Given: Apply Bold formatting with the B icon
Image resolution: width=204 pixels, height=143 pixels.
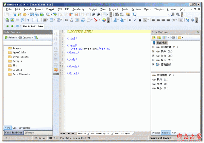Looking at the screenshot, I should (x=130, y=20).
